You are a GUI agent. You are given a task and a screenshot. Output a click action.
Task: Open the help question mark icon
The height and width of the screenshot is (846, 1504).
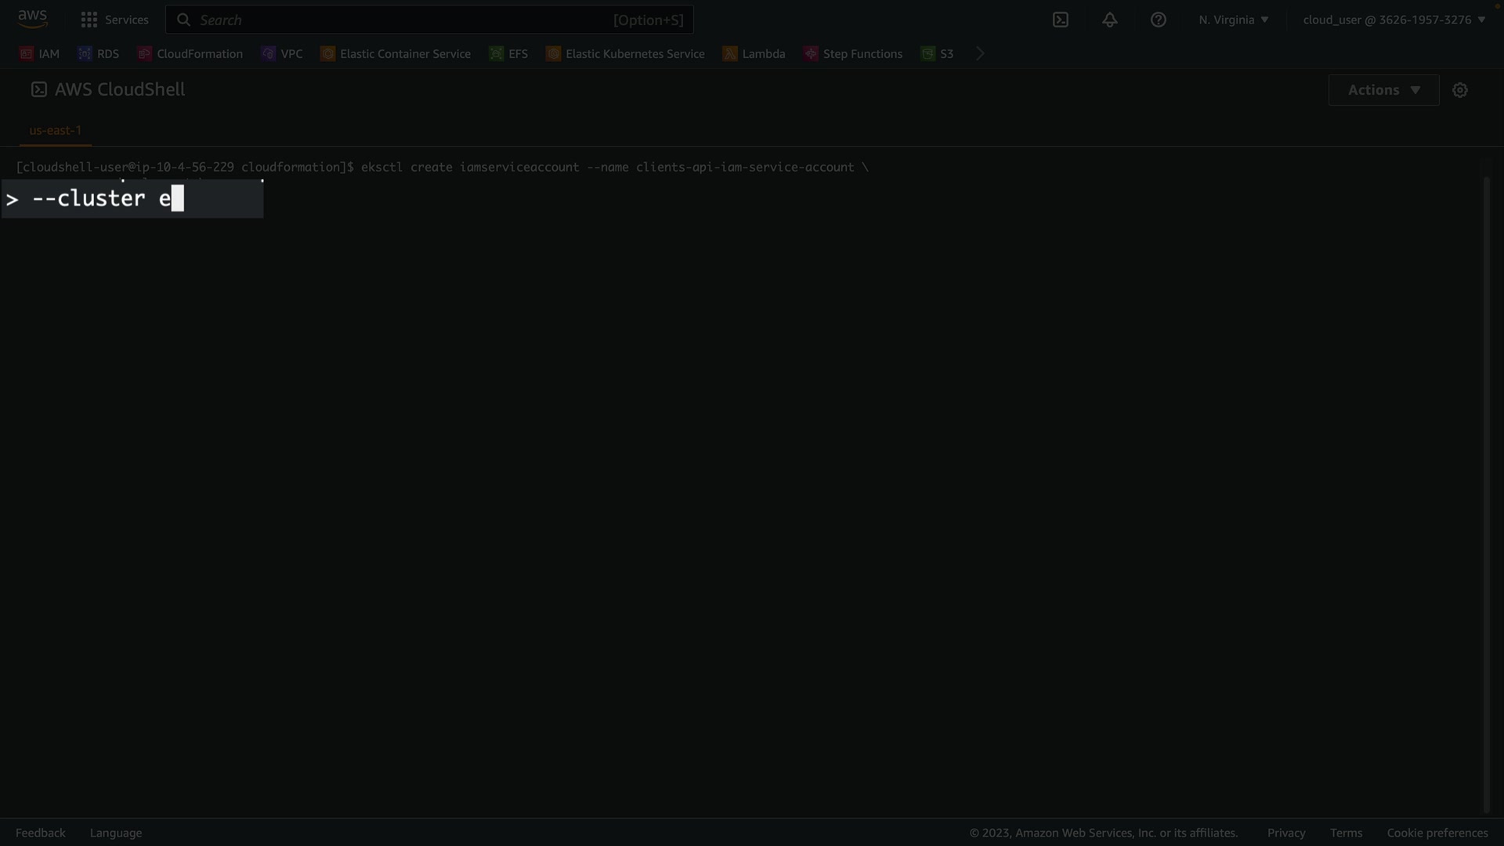pos(1158,20)
